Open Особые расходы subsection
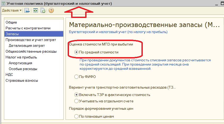This screenshot has width=224, height=124. pyautogui.click(x=34, y=69)
